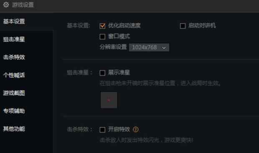Enable the 启动对讲机 checkbox
Viewport: 259px width, 153px height.
[183, 26]
